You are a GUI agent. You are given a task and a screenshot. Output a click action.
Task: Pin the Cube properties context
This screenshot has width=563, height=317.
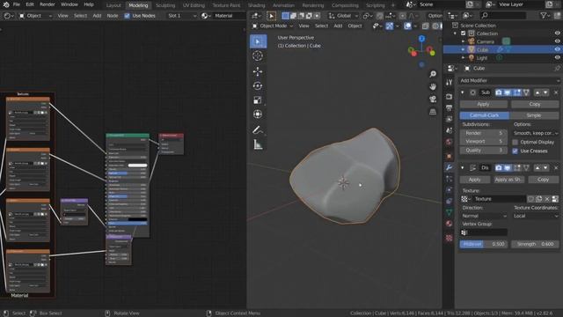tap(557, 69)
